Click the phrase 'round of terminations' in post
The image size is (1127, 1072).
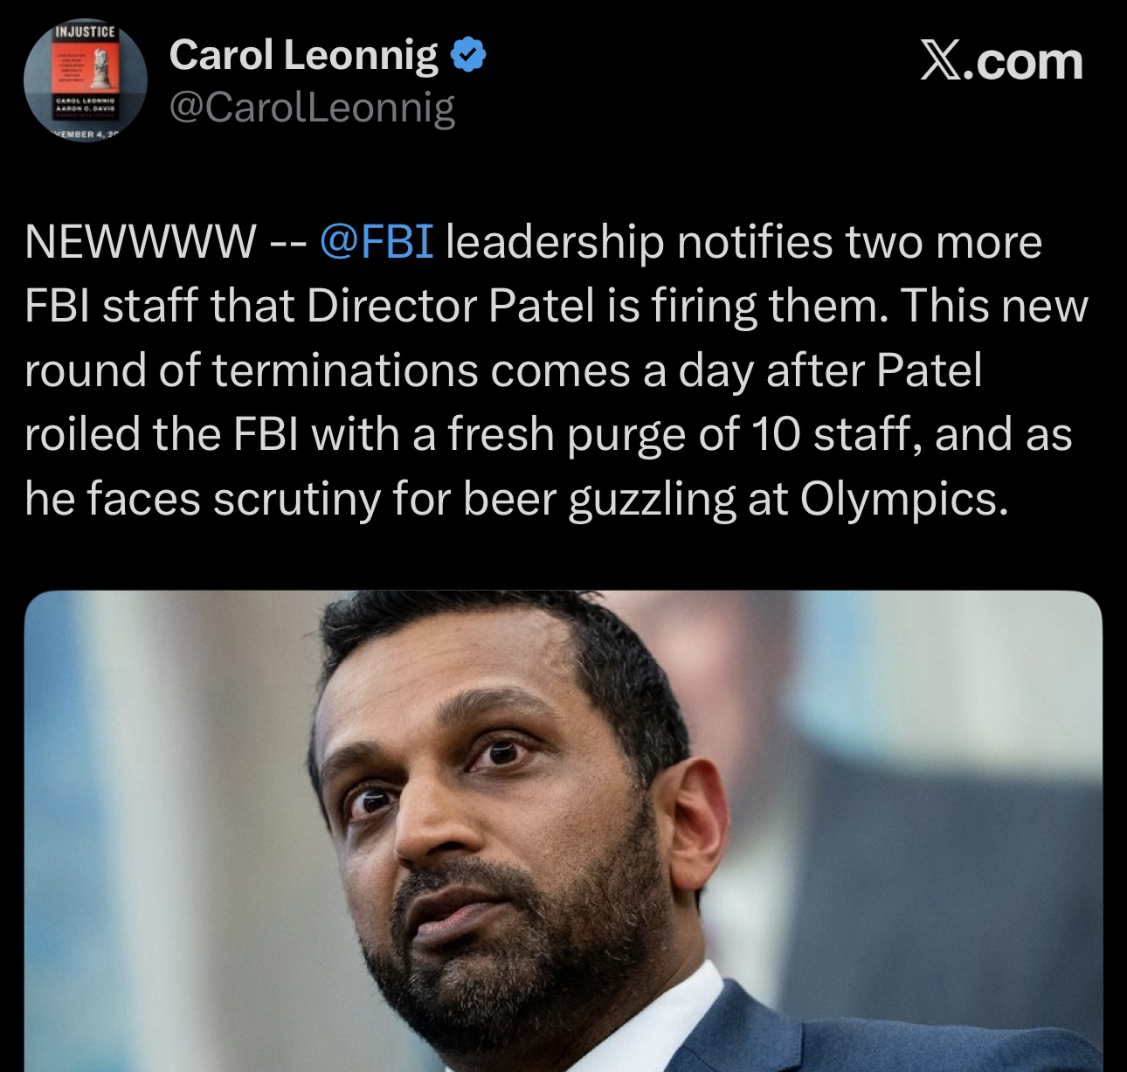(252, 370)
